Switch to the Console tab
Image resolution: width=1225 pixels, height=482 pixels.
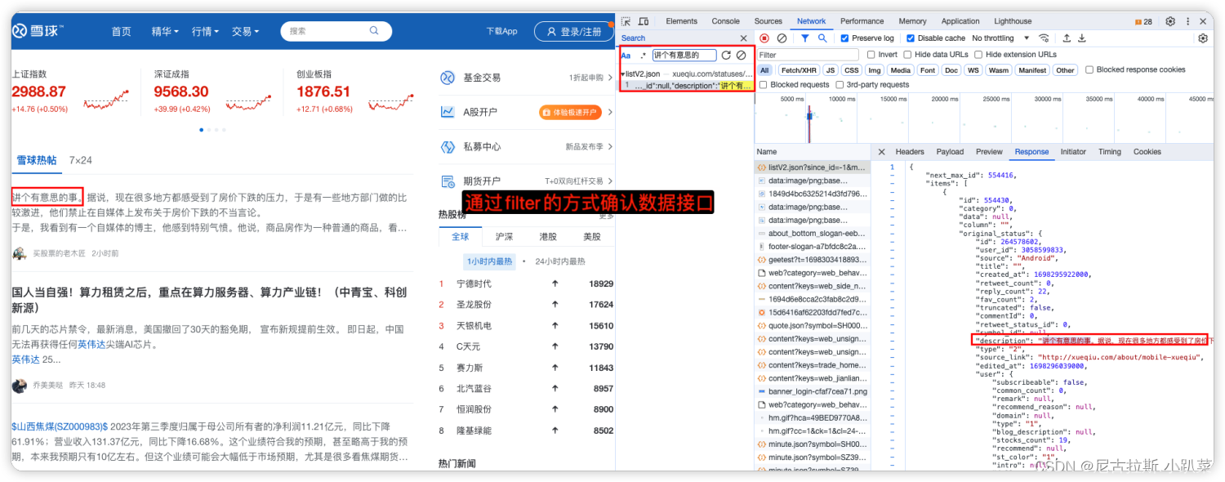(725, 21)
